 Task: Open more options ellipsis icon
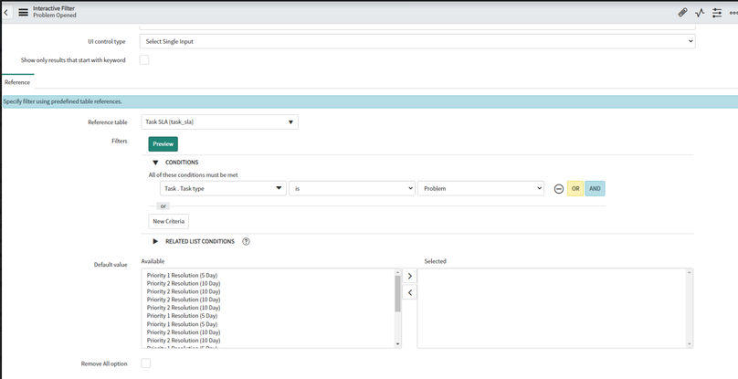[x=733, y=13]
